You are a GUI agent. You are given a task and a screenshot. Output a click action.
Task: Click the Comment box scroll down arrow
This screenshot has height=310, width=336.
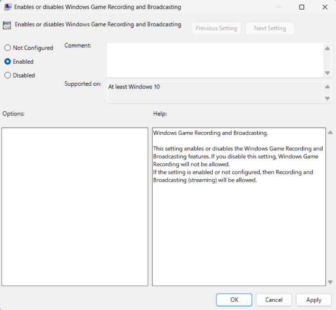(x=327, y=73)
